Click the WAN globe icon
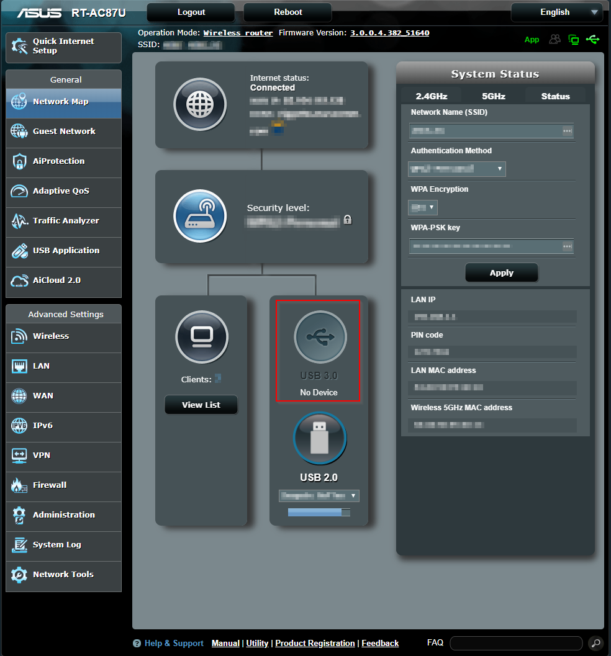The width and height of the screenshot is (611, 656). click(x=19, y=396)
